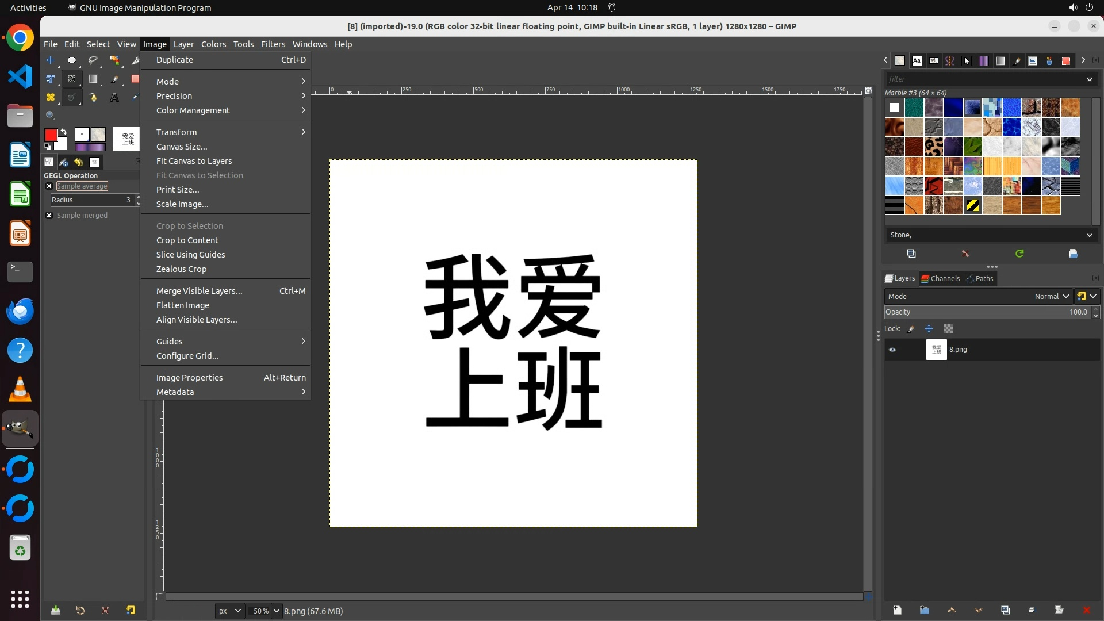Open the zoom percentage dropdown in status bar

(277, 611)
